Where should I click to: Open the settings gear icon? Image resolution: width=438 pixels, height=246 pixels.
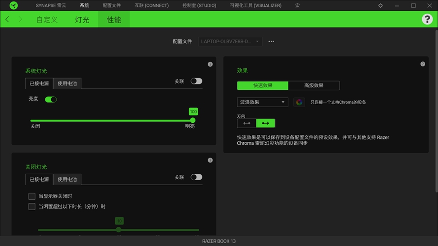coord(380,5)
